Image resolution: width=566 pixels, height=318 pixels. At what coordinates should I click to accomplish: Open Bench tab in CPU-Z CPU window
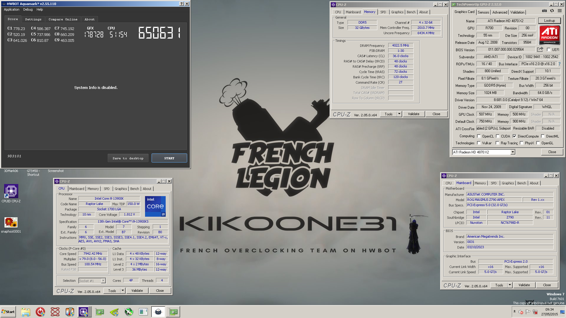(135, 189)
